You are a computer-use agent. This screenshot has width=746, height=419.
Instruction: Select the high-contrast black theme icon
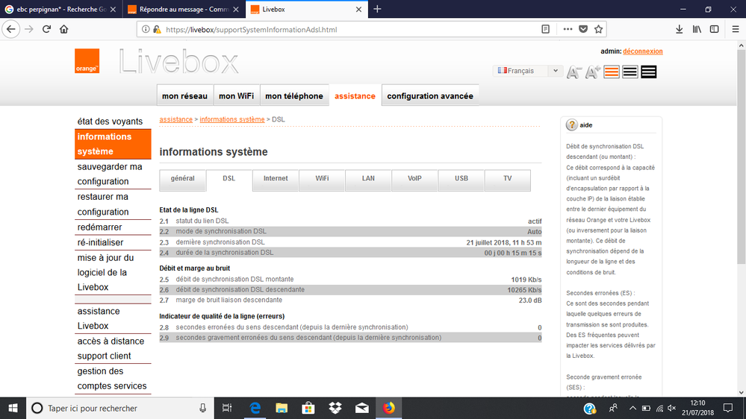[x=648, y=72]
